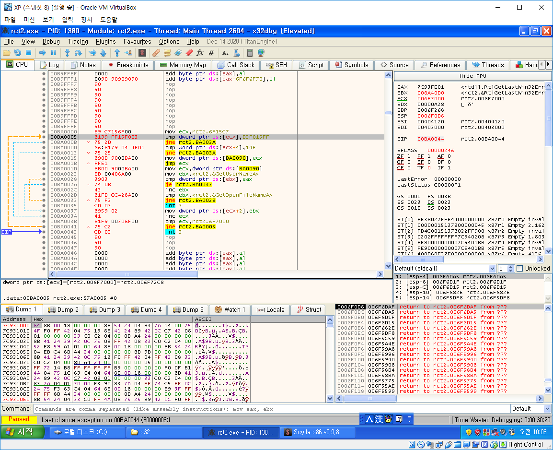Image resolution: width=553 pixels, height=450 pixels.
Task: Click the Run arrow toolbar icon
Action: [43, 53]
